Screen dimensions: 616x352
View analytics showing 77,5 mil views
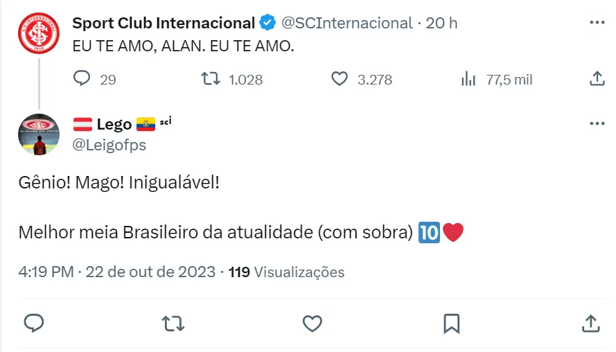[x=468, y=79]
